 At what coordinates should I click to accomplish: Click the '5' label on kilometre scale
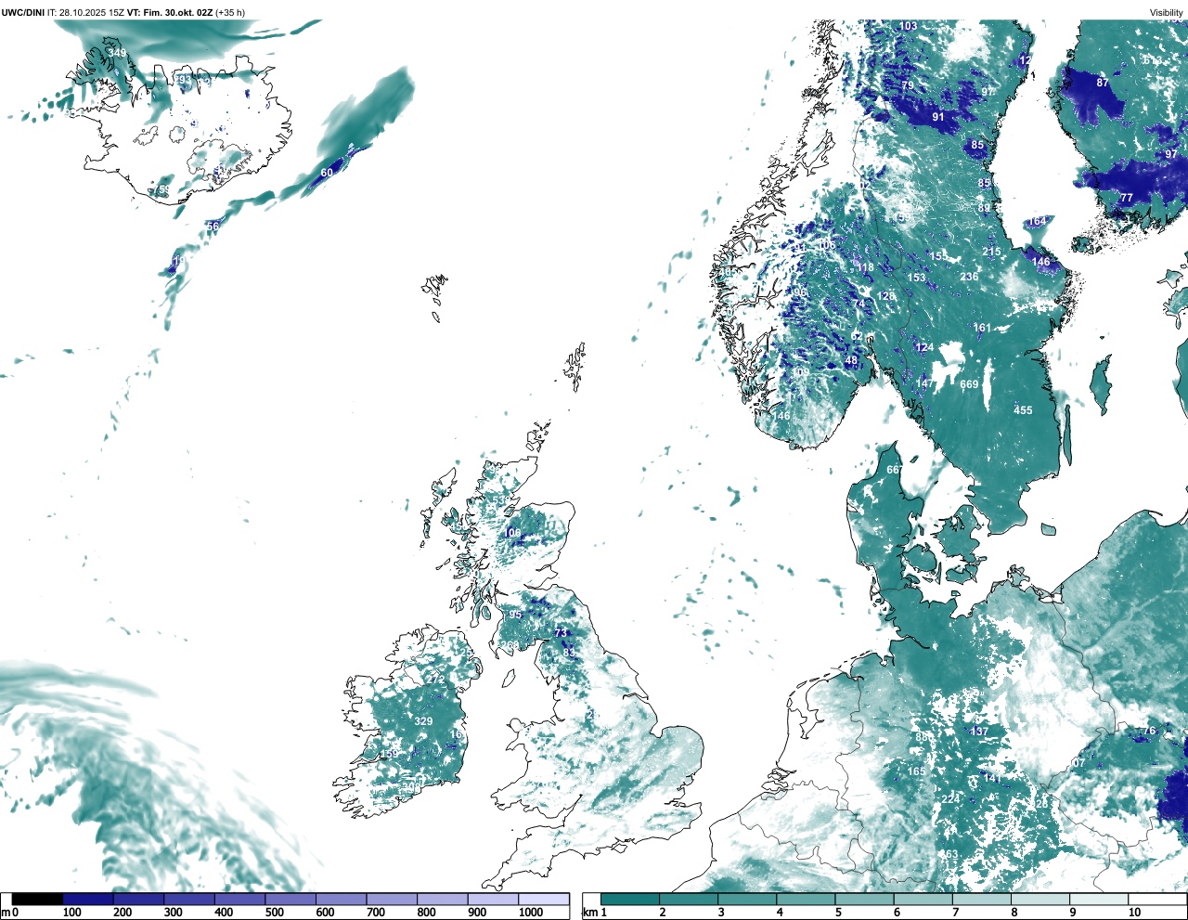(x=838, y=913)
